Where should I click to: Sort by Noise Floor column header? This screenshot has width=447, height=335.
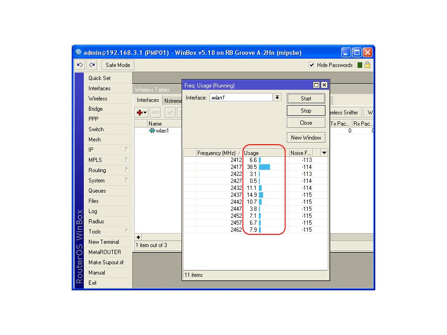(301, 153)
